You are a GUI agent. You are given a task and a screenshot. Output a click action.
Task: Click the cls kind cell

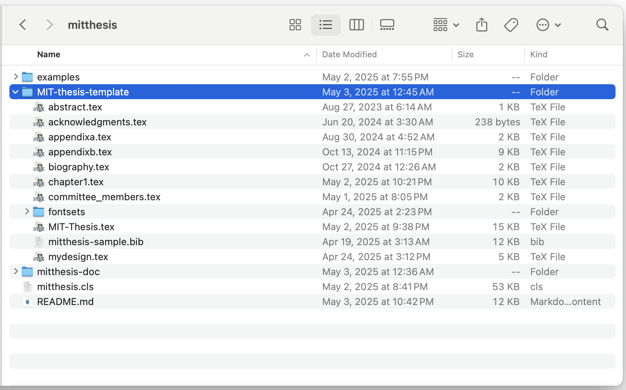536,287
